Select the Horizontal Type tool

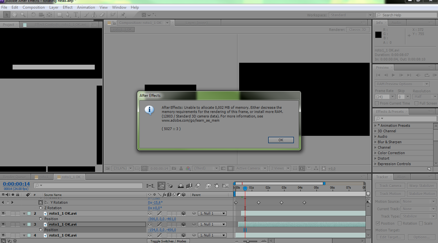(x=76, y=14)
